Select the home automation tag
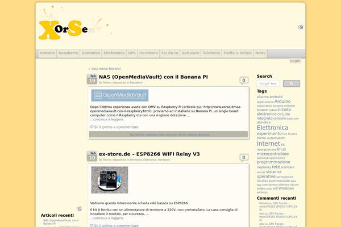 (271, 138)
